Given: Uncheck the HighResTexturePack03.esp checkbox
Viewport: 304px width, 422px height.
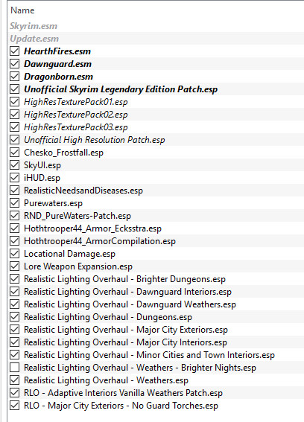Looking at the screenshot, I should 15,127.
